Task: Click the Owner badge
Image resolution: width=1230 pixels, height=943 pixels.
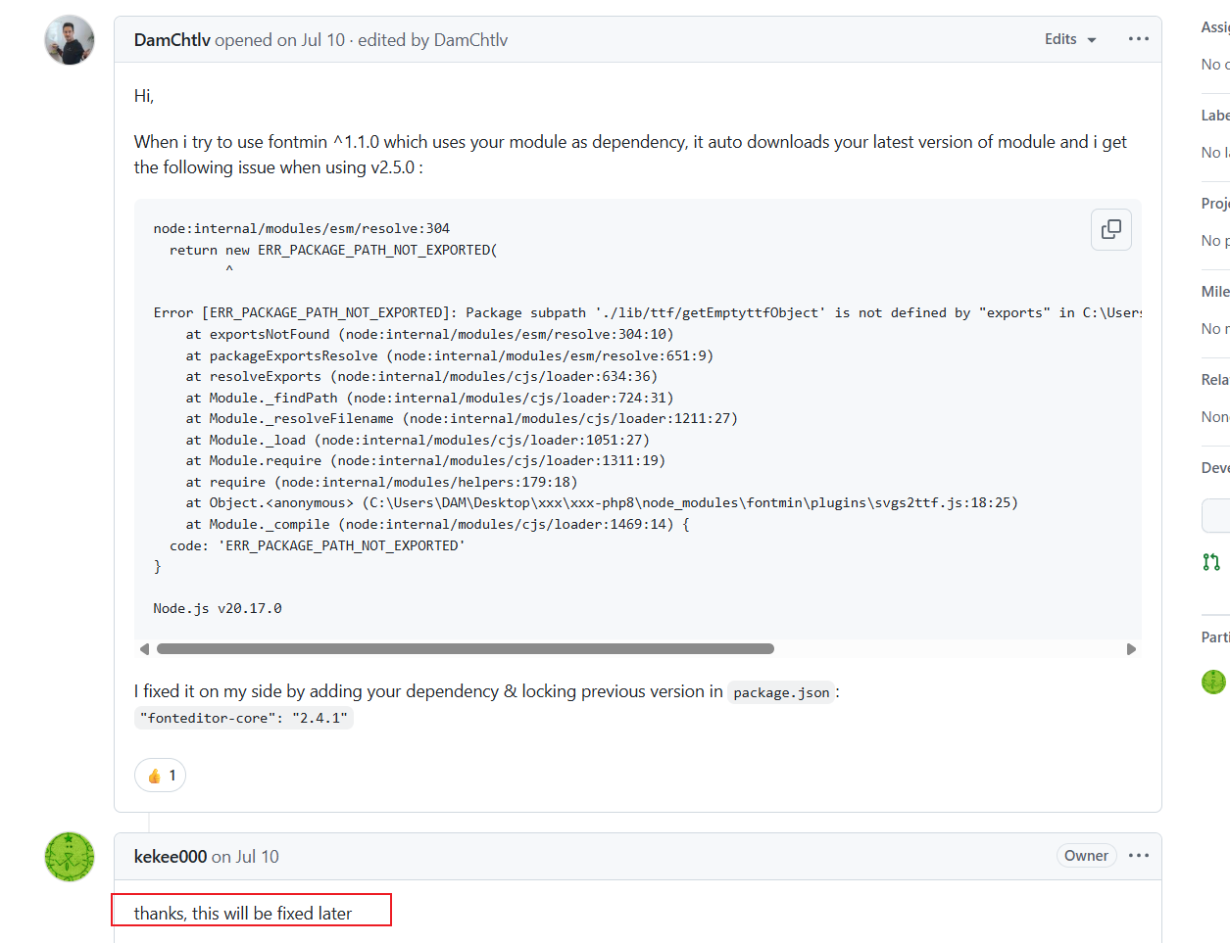Action: click(1086, 856)
